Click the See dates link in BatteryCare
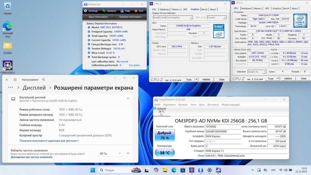Image resolution: width=311 pixels, height=175 pixels. click(134, 65)
